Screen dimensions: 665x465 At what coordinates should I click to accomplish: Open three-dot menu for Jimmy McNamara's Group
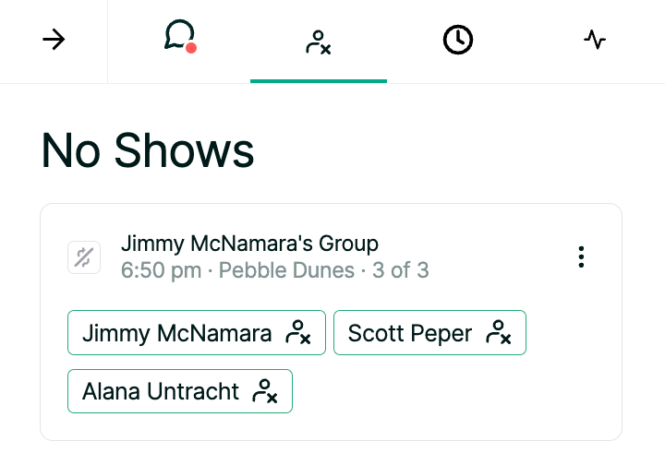(581, 256)
